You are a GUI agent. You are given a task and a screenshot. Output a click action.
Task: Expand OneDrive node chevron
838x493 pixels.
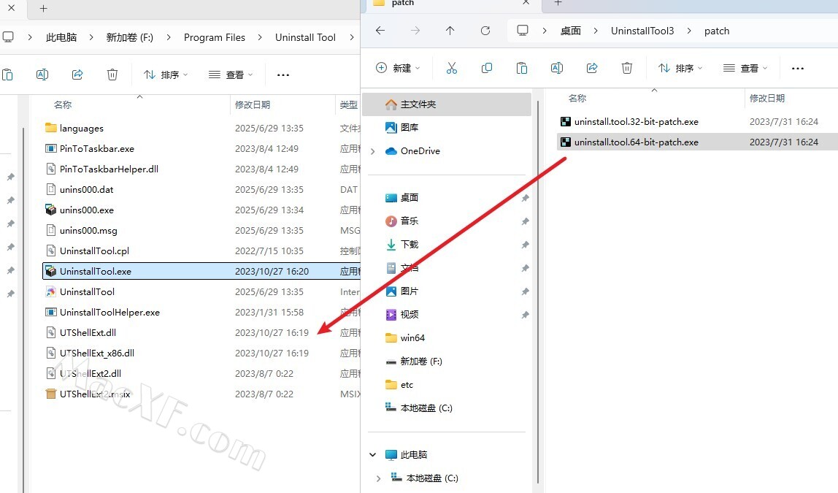(x=373, y=151)
